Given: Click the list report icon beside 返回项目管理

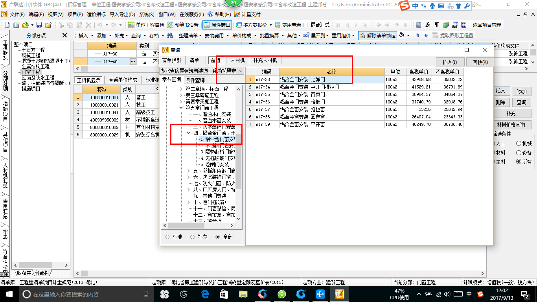Looking at the screenshot, I should (x=464, y=25).
